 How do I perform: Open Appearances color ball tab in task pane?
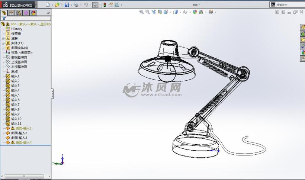tap(303, 52)
